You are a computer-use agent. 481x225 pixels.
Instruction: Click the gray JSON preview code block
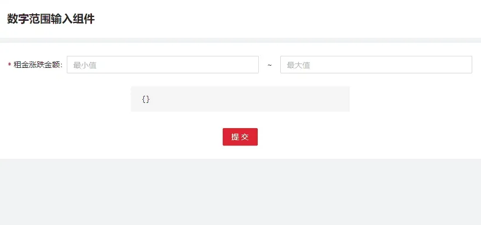(x=240, y=99)
